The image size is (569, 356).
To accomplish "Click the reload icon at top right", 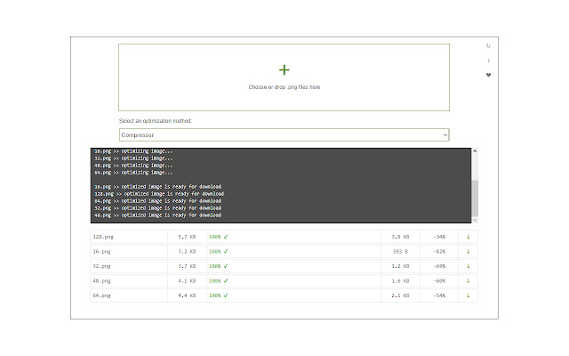I will (x=488, y=46).
